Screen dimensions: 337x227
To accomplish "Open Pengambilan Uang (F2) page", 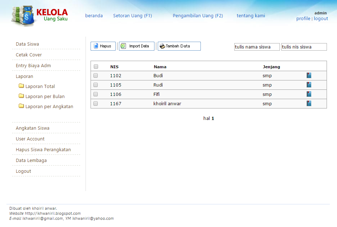I will [198, 16].
